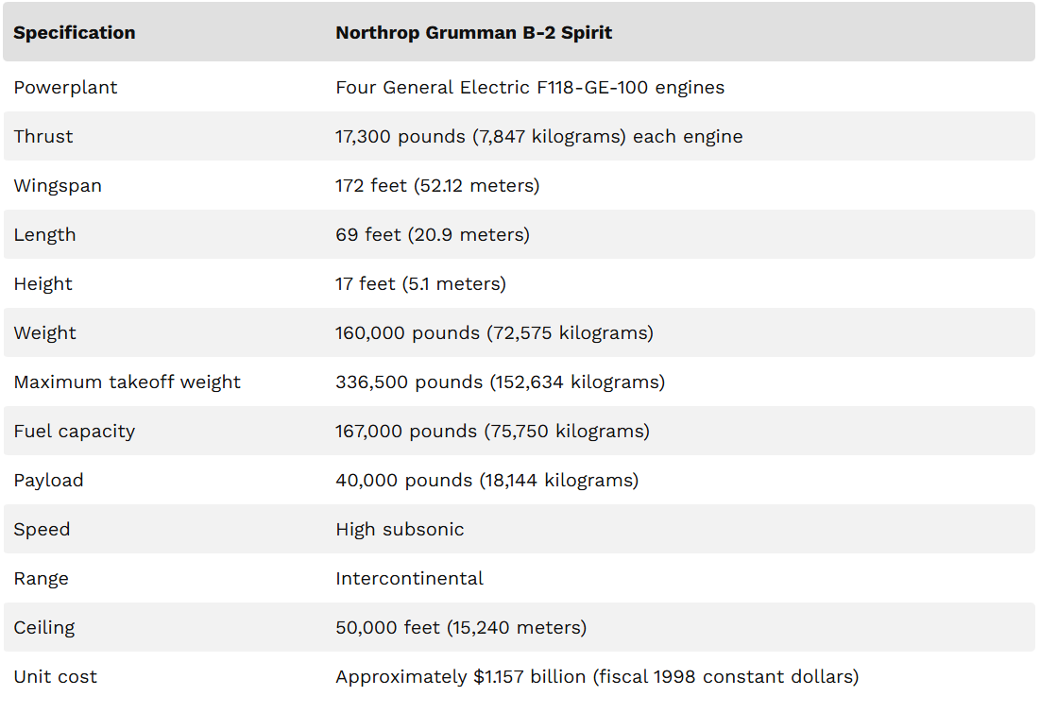1040x713 pixels.
Task: Click the Four General Electric F118-GE-100 engines cell
Action: point(530,88)
